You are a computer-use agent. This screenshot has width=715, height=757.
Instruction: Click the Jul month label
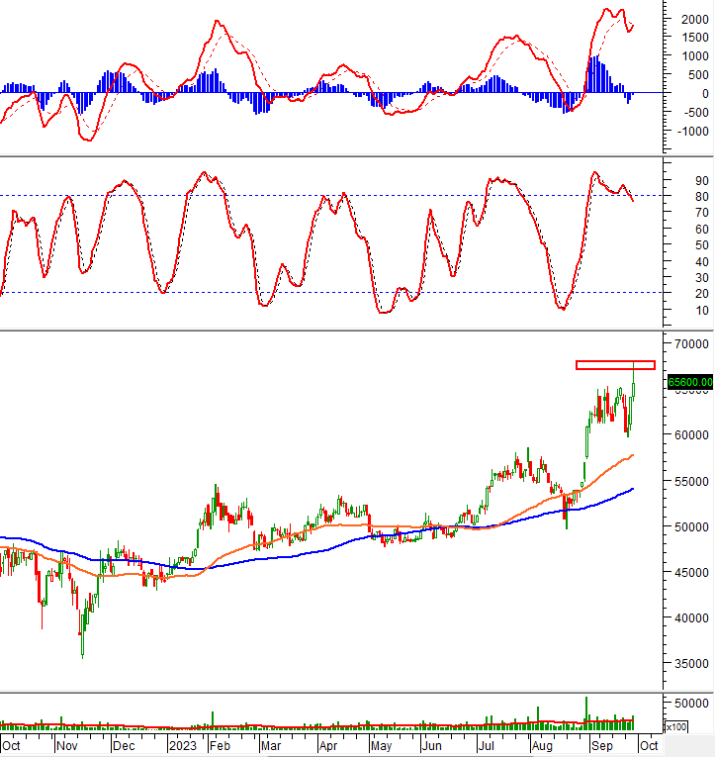(487, 746)
